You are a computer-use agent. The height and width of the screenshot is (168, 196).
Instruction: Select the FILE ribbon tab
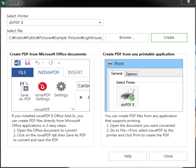pos(23,72)
